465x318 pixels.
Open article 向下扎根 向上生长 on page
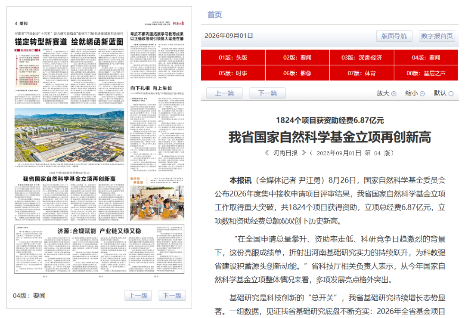[151, 88]
